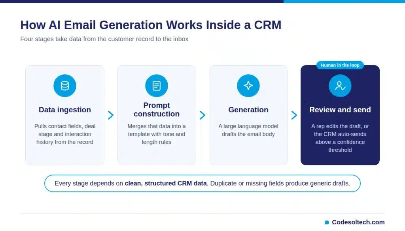Click the database icon above Data ingestion

pyautogui.click(x=65, y=86)
